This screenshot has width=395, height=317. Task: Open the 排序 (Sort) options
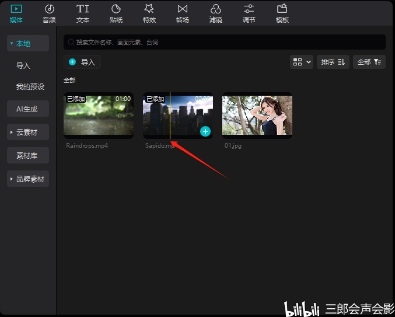coord(333,62)
